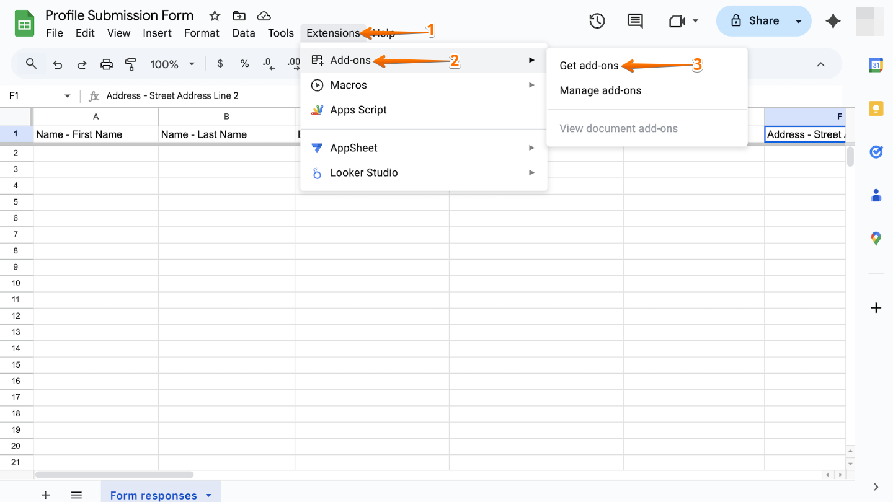Open Google Calendar in the side panel
This screenshot has width=893, height=502.
[x=876, y=64]
